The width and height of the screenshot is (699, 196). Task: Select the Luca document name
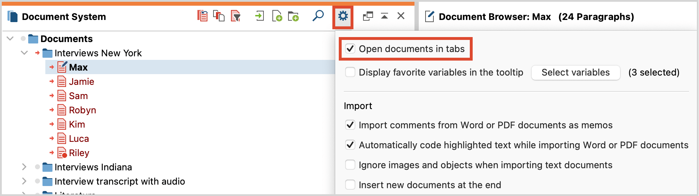[79, 139]
